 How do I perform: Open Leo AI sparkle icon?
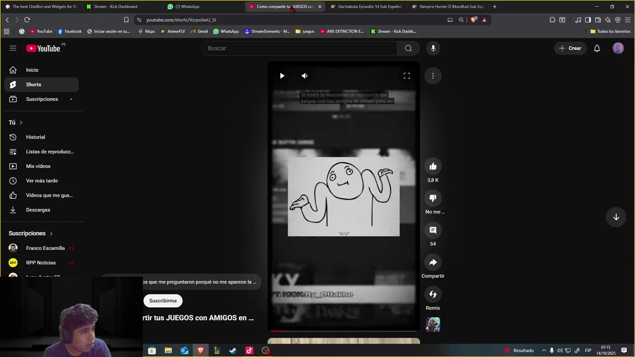(x=608, y=20)
